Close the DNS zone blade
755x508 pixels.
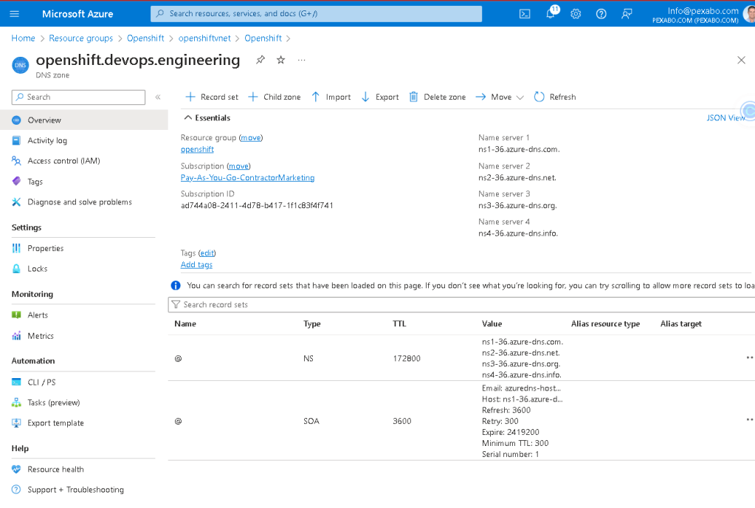pyautogui.click(x=741, y=61)
